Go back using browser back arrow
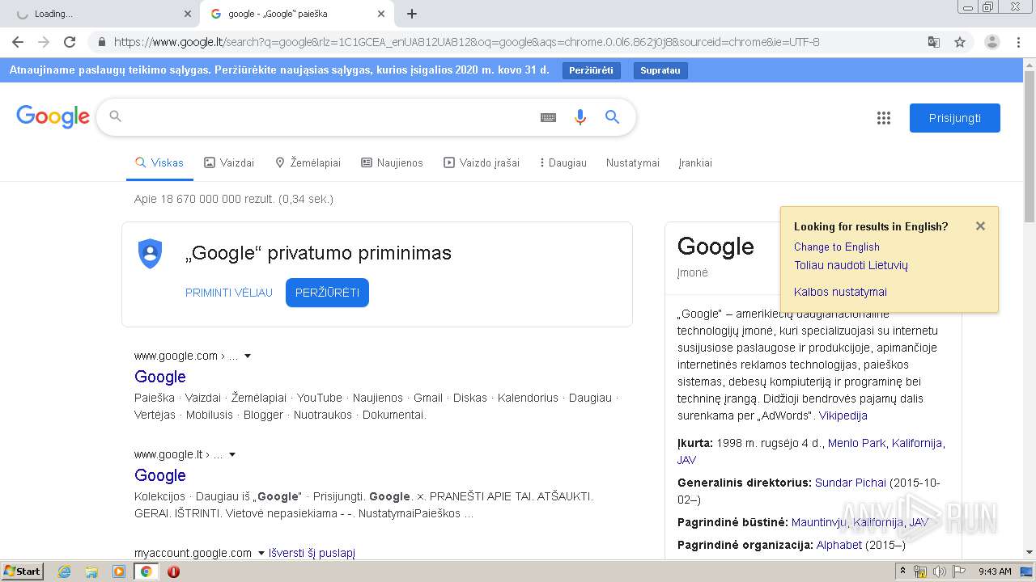 18,42
